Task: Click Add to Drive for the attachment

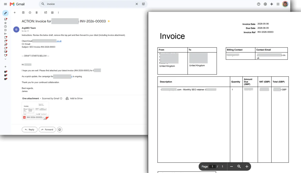Action: click(74, 98)
